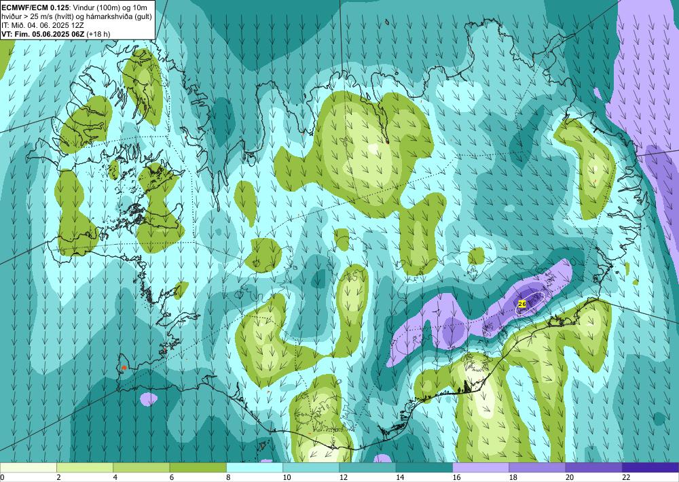Viewport: 679px width, 482px height.
Task: Click the "10" scale label
Action: [287, 477]
